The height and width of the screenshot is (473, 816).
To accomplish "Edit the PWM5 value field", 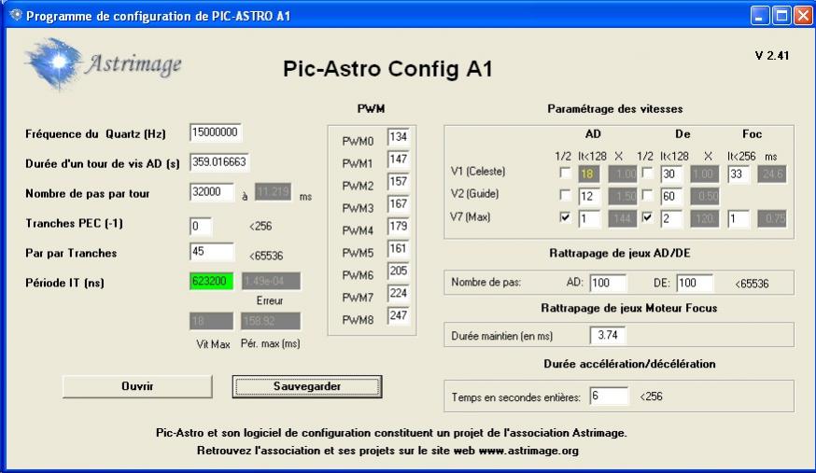I will pyautogui.click(x=398, y=249).
